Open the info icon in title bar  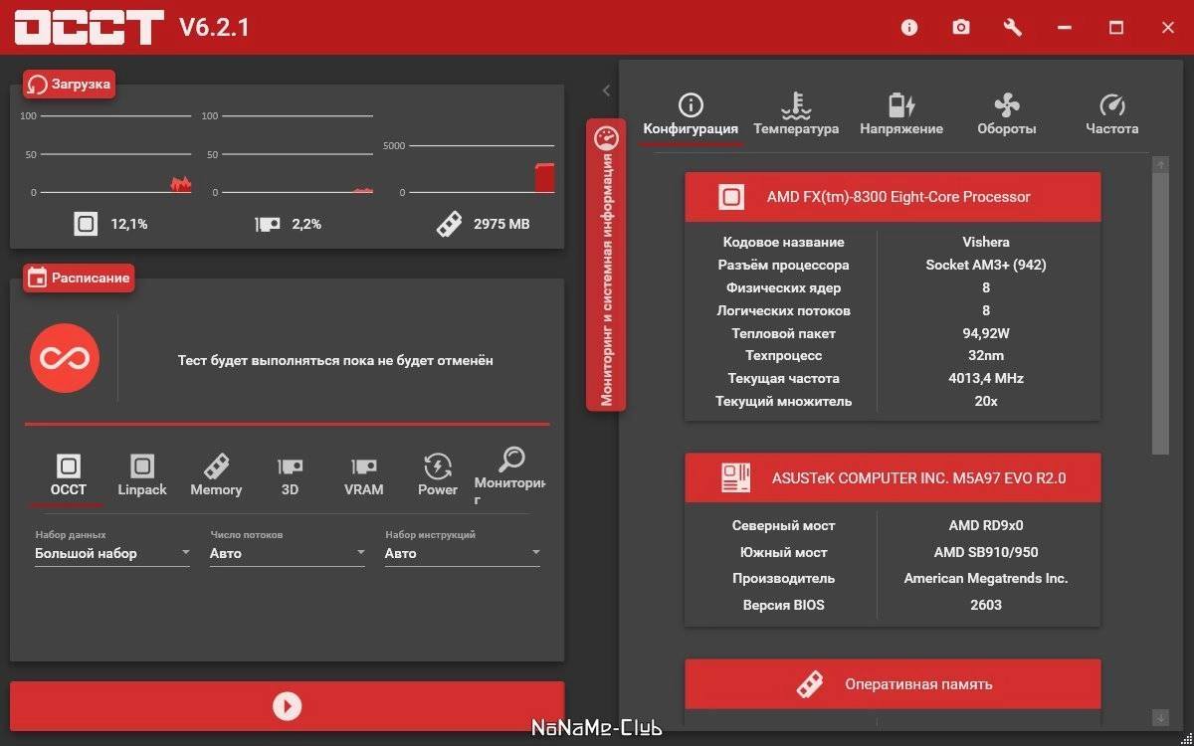tap(909, 28)
